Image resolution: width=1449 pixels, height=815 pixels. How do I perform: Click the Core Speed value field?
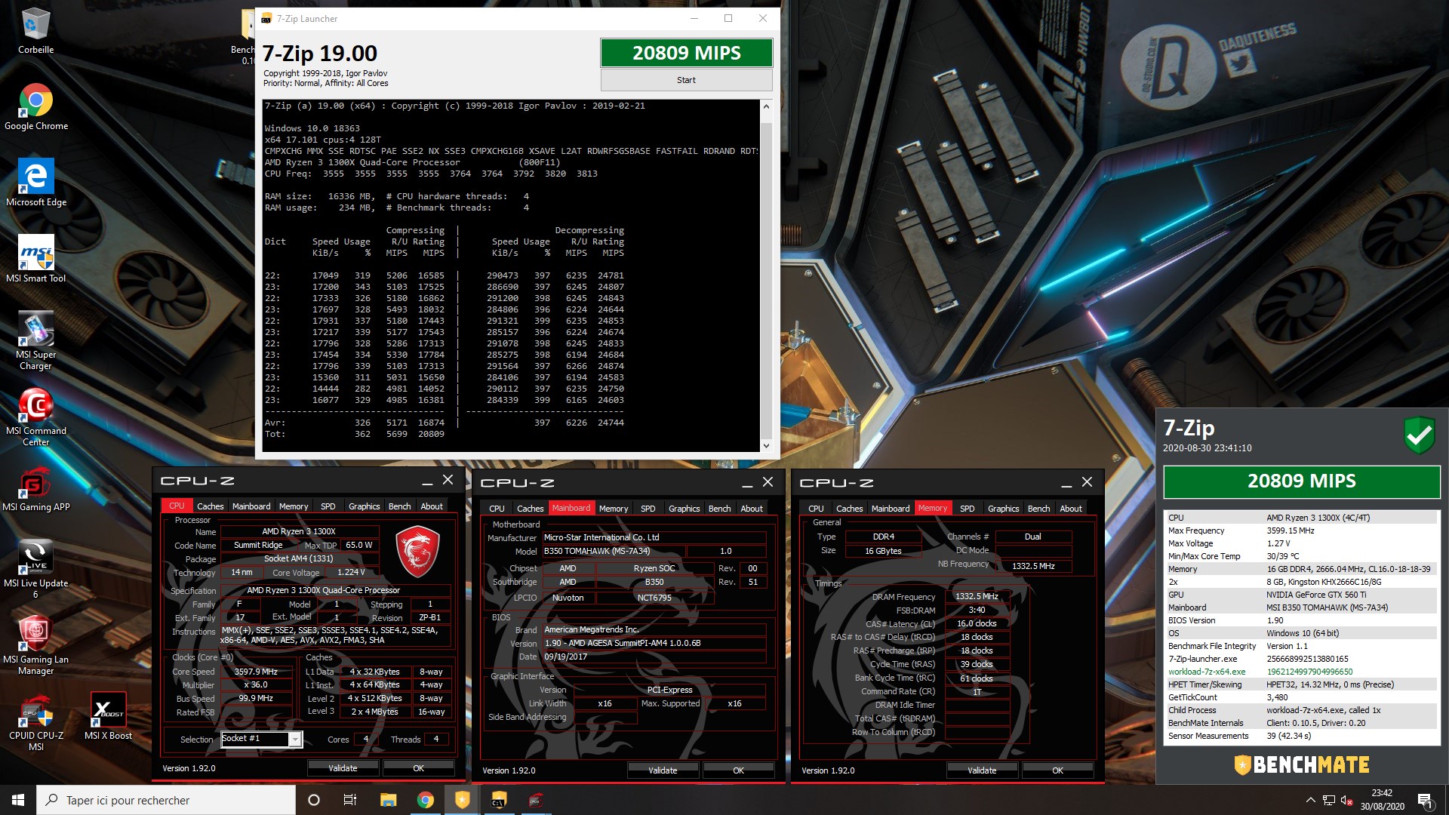(x=256, y=672)
